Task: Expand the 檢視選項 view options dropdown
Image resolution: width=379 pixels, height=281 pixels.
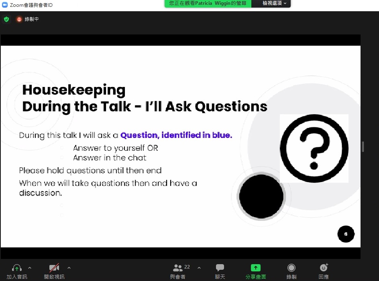Action: tap(275, 3)
